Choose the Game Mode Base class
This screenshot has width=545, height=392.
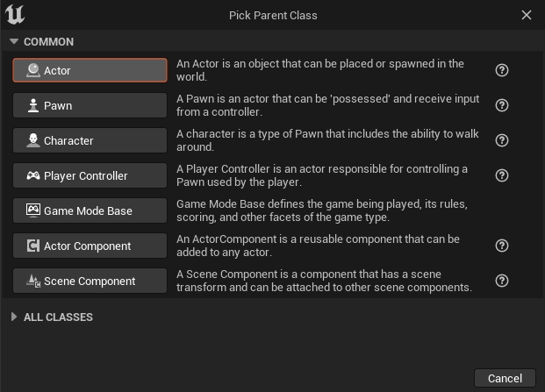[90, 210]
